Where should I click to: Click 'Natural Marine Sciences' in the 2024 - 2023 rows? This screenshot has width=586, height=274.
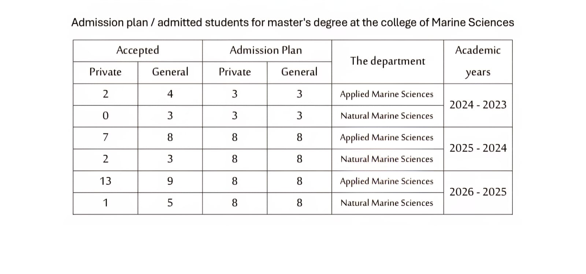pyautogui.click(x=387, y=116)
